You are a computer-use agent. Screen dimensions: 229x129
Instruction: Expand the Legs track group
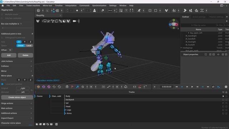(66, 110)
